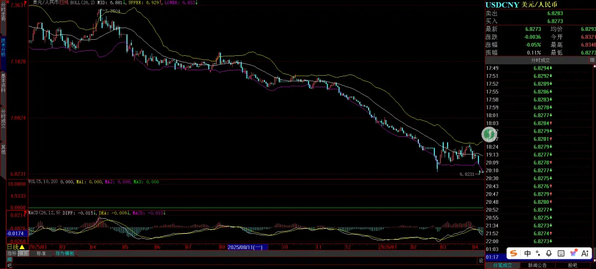Viewport: 596px width, 269px height.
Task: Click the 最新 value 6.8273
Action: click(x=533, y=29)
